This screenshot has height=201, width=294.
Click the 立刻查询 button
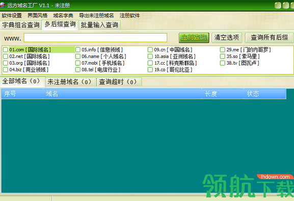(194, 38)
